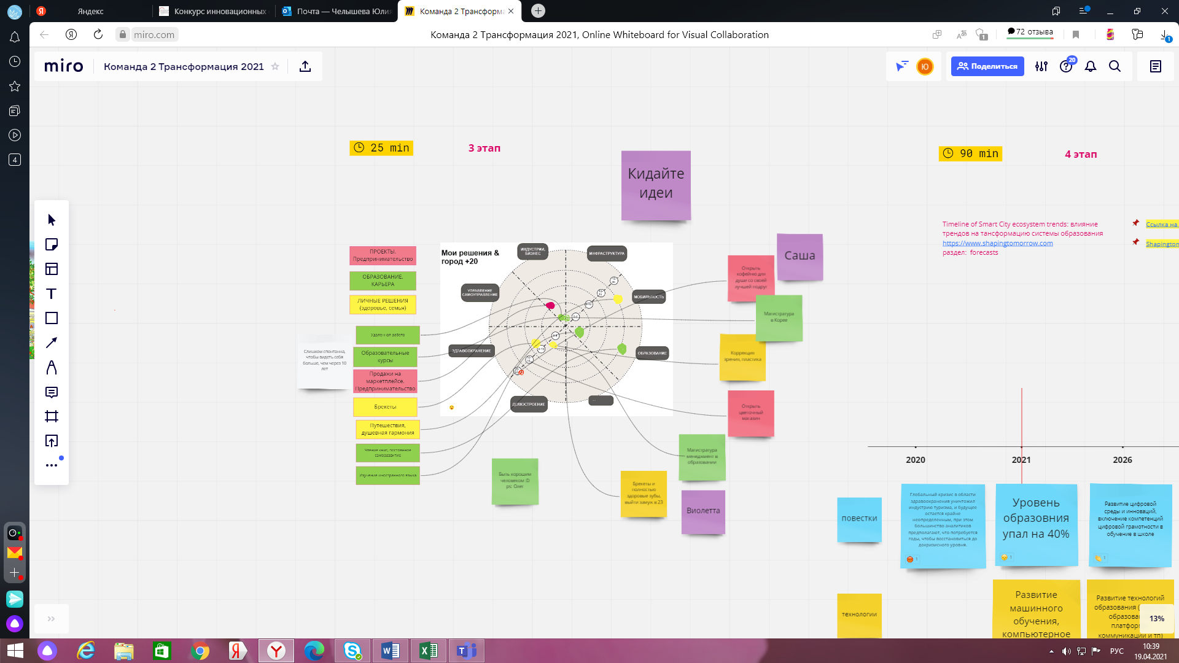The image size is (1179, 663).
Task: Select the purple Кидайте идеи sticky note
Action: [x=656, y=184]
